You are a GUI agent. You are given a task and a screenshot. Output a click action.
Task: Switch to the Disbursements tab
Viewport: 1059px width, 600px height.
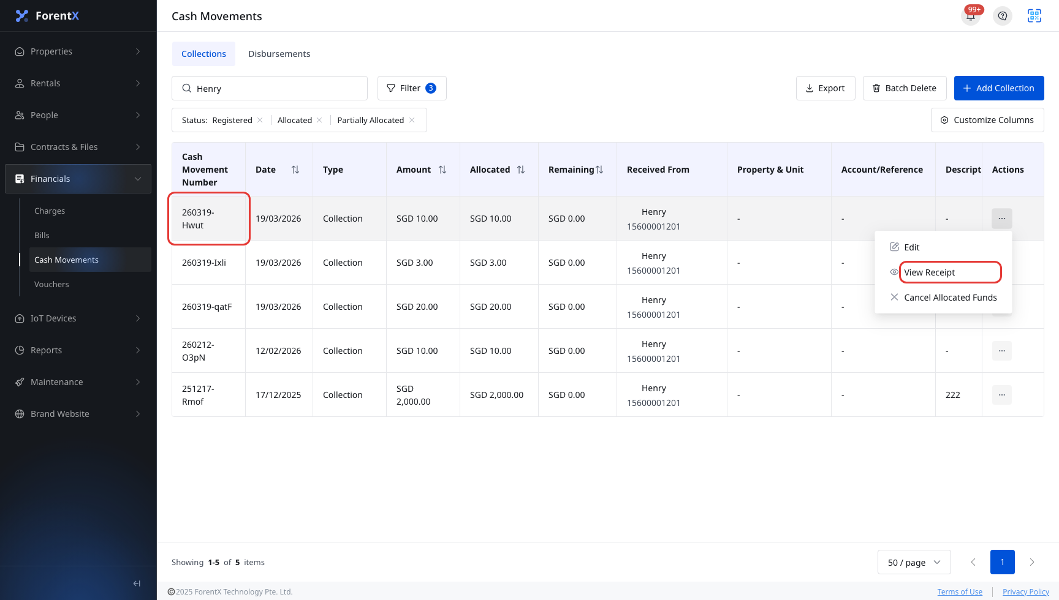279,54
